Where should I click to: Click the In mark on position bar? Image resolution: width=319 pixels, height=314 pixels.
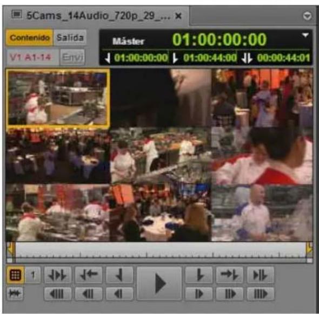(x=10, y=249)
